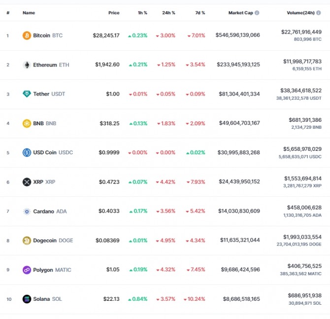Click the BNB coin logo icon
Viewport: 330px width, 319px height.
point(27,123)
